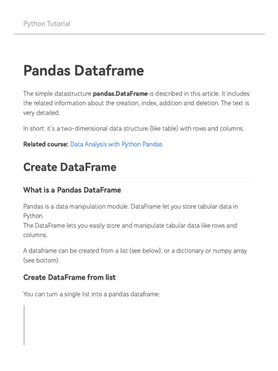The image size is (278, 371).
Task: Click the line You can turn a single list
Action: point(91,294)
